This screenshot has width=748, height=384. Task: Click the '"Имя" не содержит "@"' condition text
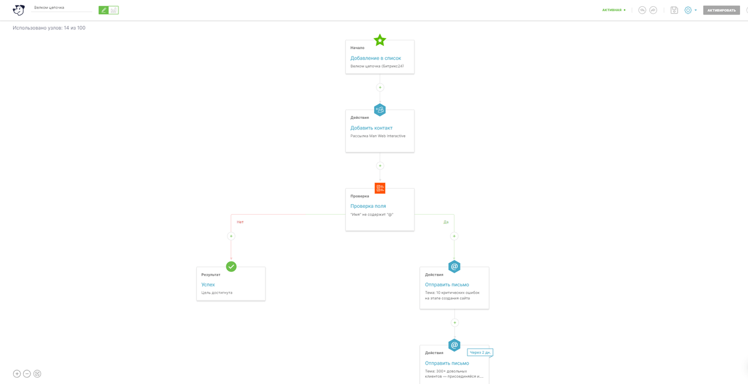372,214
